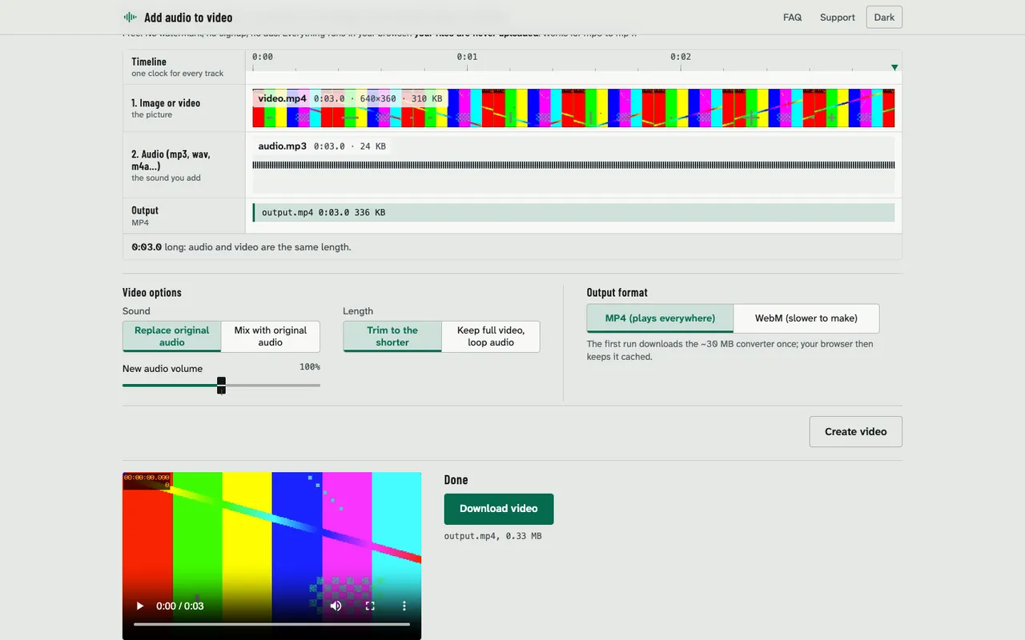The image size is (1025, 640).
Task: Select Replace original audio option
Action: point(171,336)
